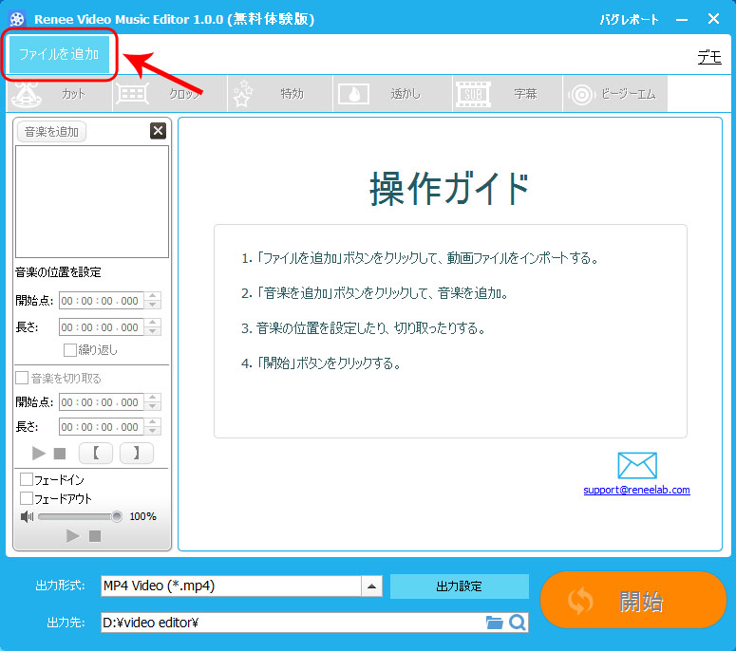Decrease music position 長さ with down arrow
Image resolution: width=736 pixels, height=651 pixels.
(x=153, y=331)
